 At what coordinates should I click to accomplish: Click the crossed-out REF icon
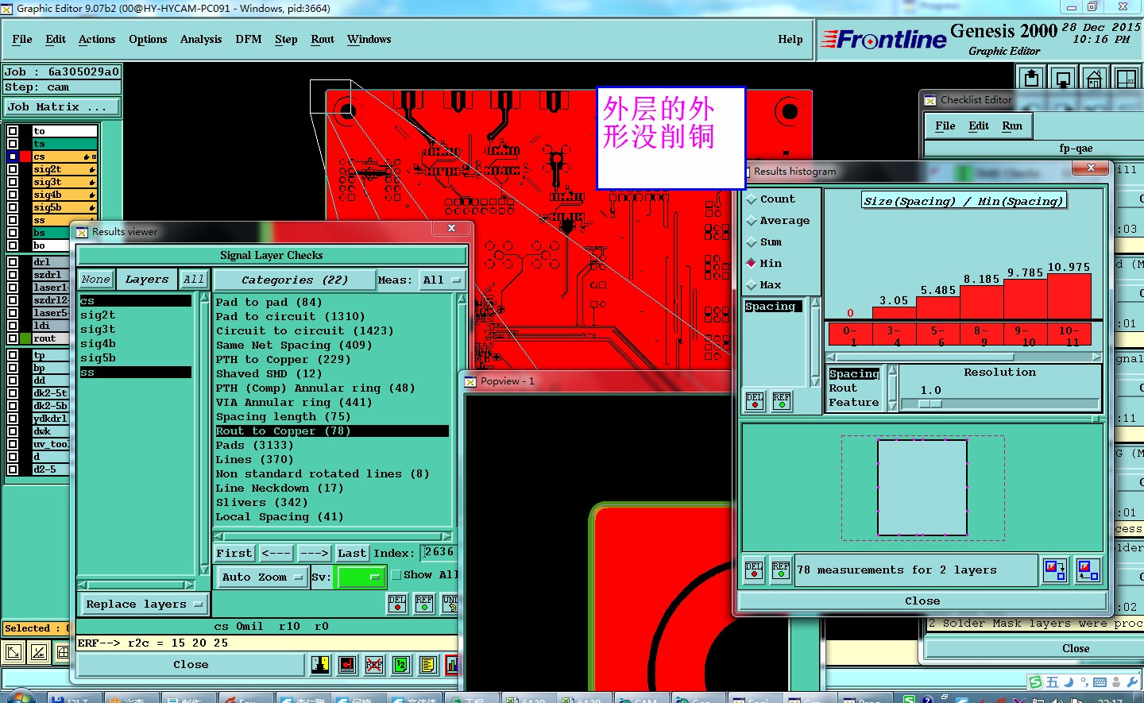tap(374, 664)
